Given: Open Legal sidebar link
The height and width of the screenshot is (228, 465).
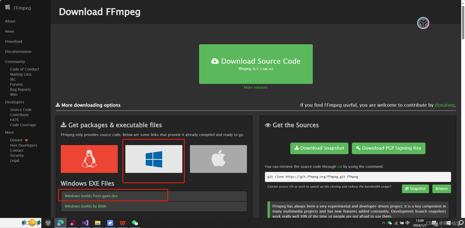Looking at the screenshot, I should [x=15, y=161].
